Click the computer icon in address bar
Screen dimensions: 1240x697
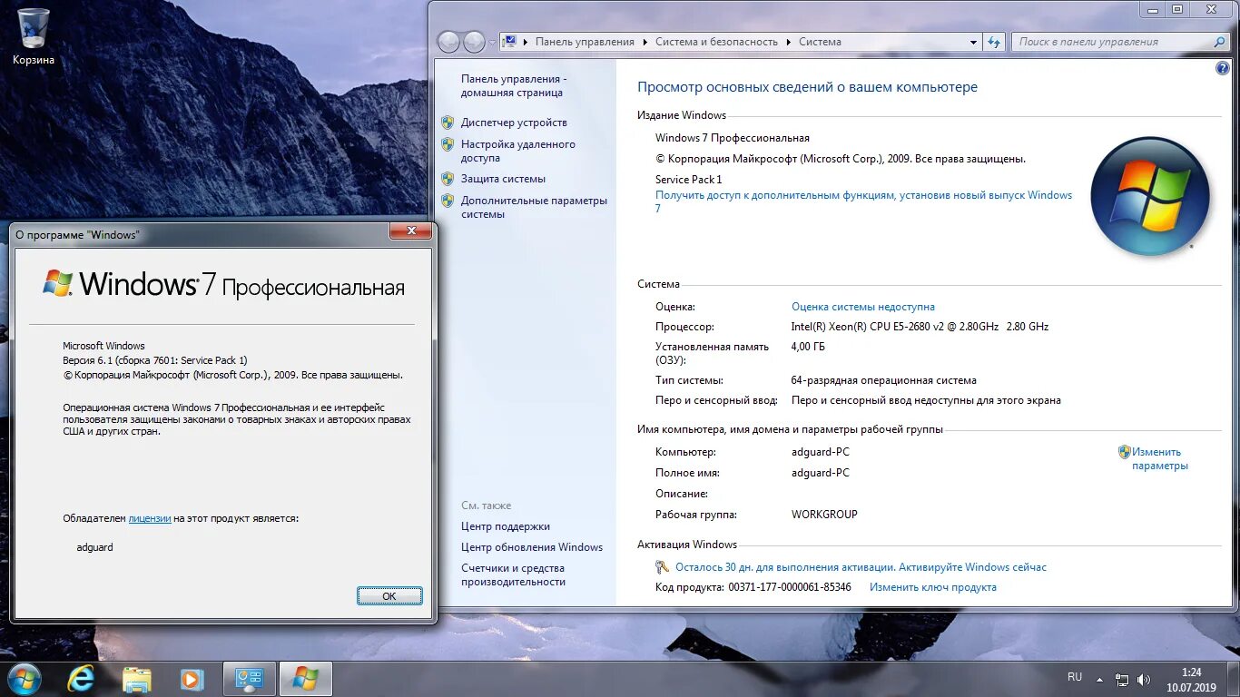(509, 42)
